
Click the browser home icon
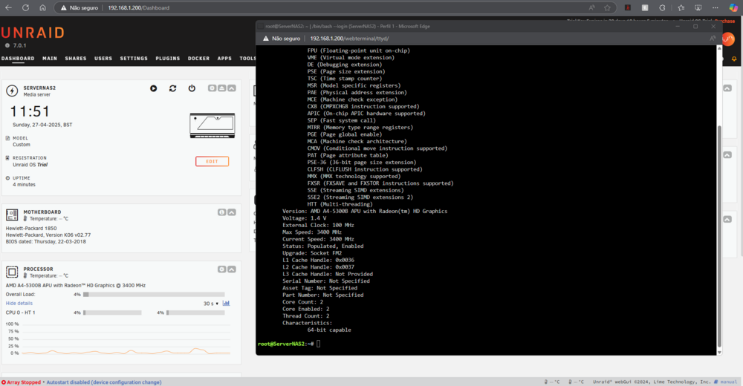42,7
